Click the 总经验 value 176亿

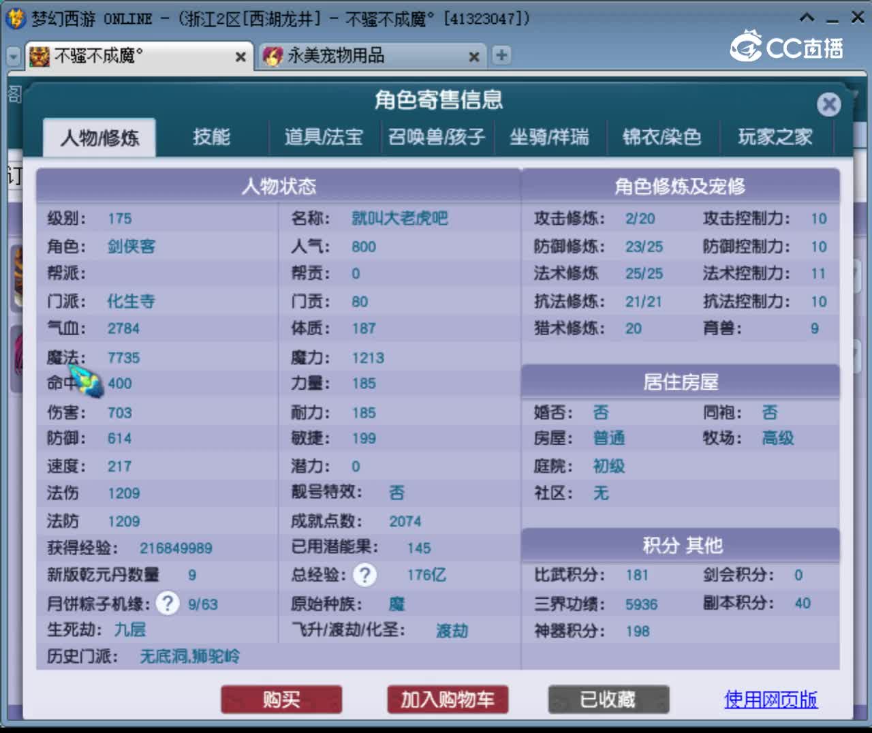[426, 575]
